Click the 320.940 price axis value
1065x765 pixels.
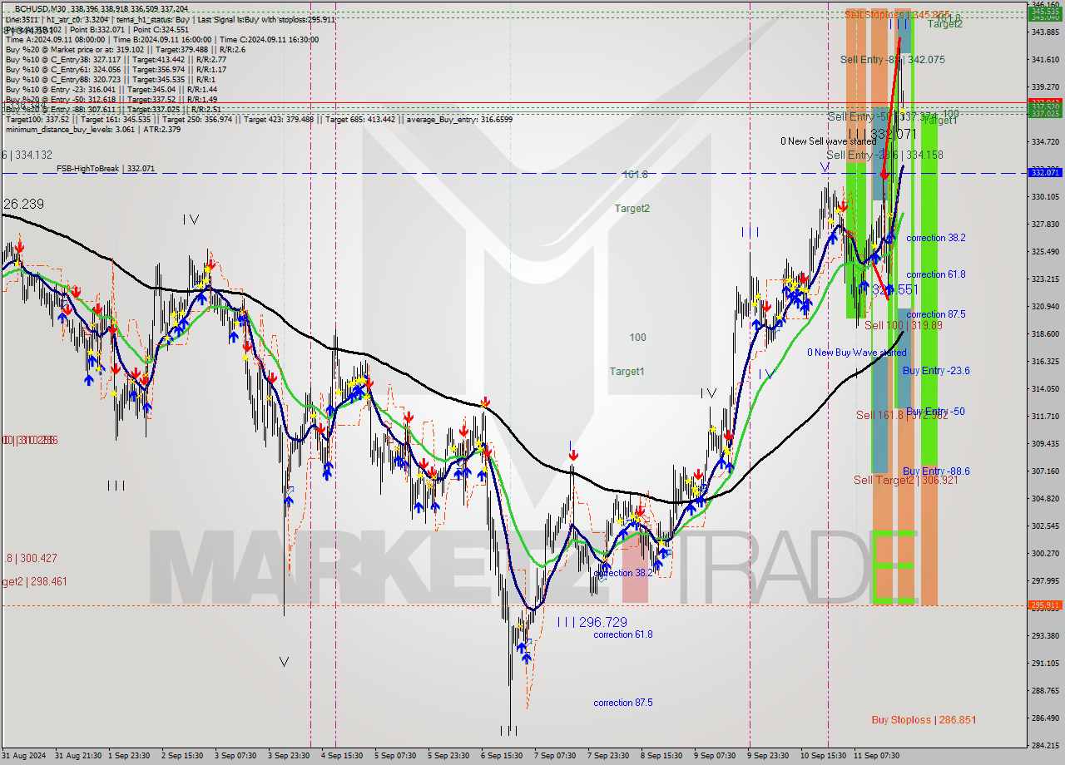[1045, 307]
